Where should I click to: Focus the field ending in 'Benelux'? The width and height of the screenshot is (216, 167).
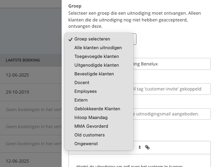pyautogui.click(x=172, y=64)
